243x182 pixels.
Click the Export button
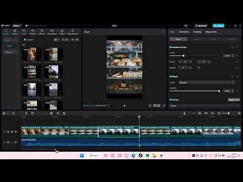(218, 26)
